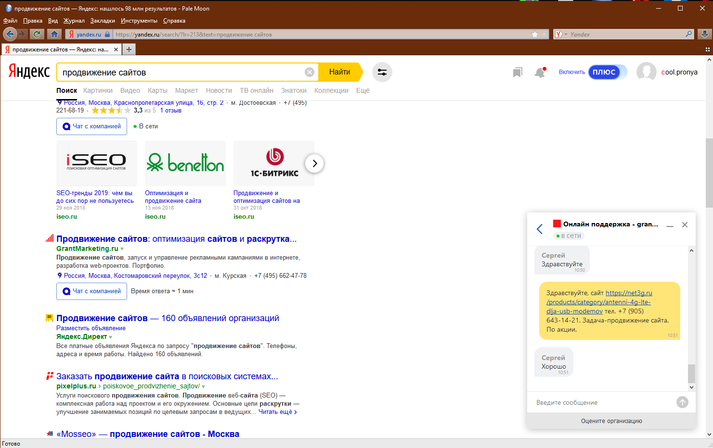The image size is (713, 448).
Task: Open new browser tab plus button
Action: (129, 49)
